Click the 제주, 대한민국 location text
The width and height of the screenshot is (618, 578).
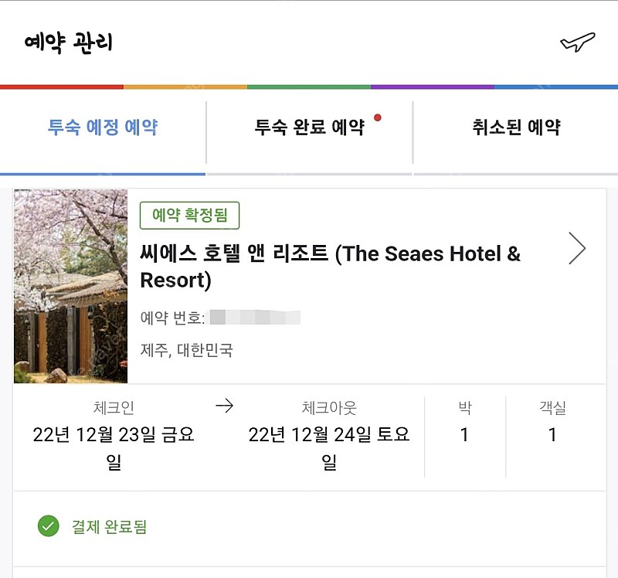click(186, 350)
